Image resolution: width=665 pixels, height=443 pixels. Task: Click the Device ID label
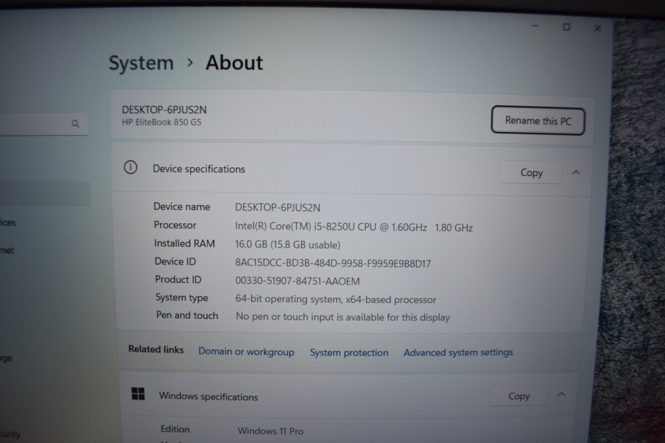pos(175,261)
